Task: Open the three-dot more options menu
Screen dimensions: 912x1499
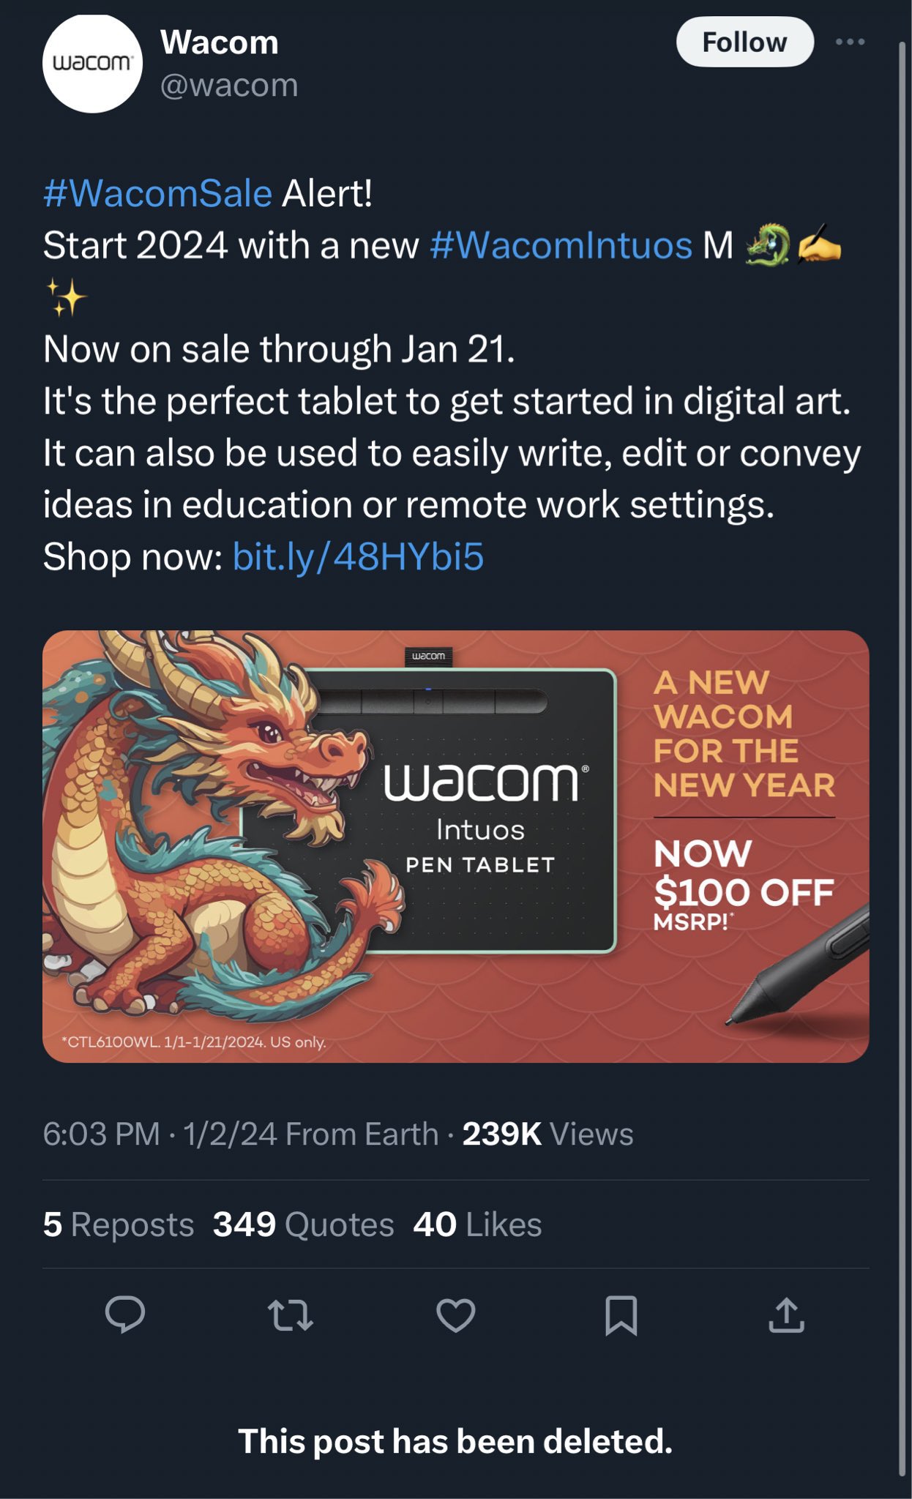Action: coord(851,42)
